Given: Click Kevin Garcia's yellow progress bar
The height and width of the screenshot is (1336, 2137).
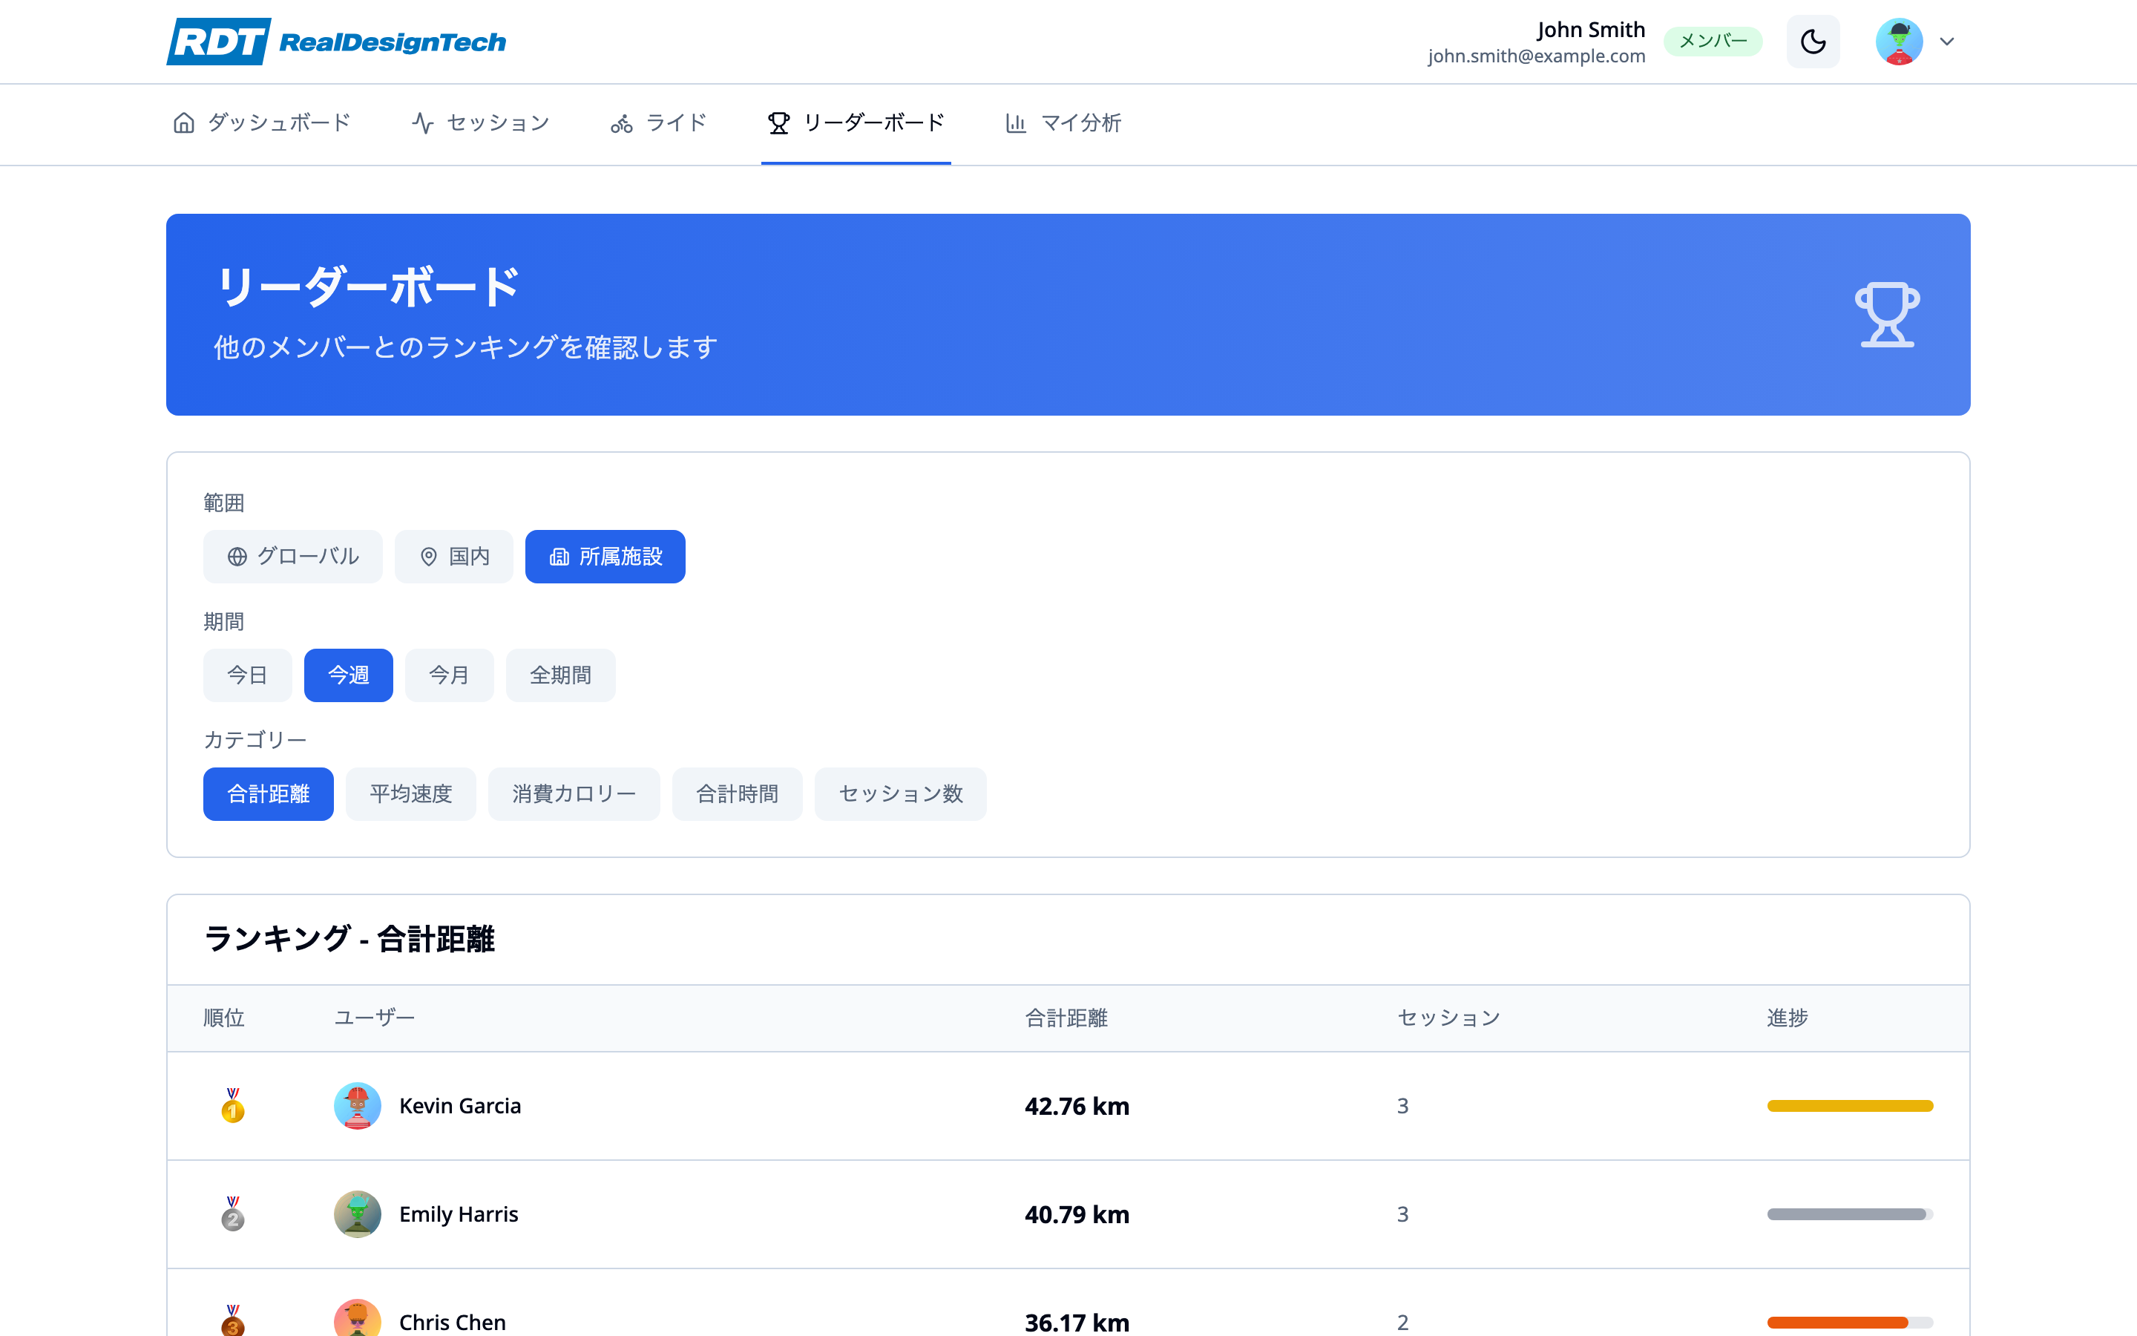Looking at the screenshot, I should 1850,1105.
